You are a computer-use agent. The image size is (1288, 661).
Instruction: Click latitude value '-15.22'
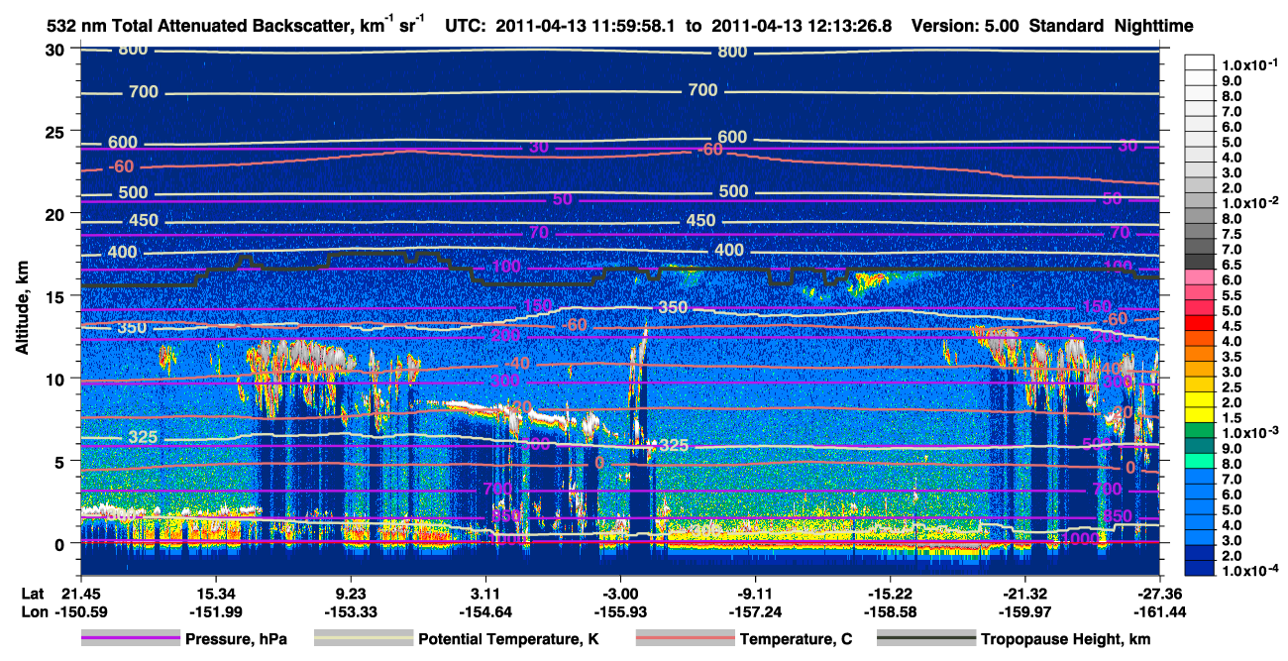[x=889, y=592]
